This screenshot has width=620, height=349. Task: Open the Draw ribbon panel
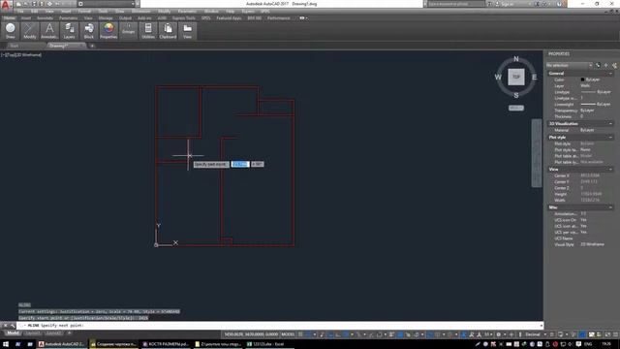(x=11, y=31)
